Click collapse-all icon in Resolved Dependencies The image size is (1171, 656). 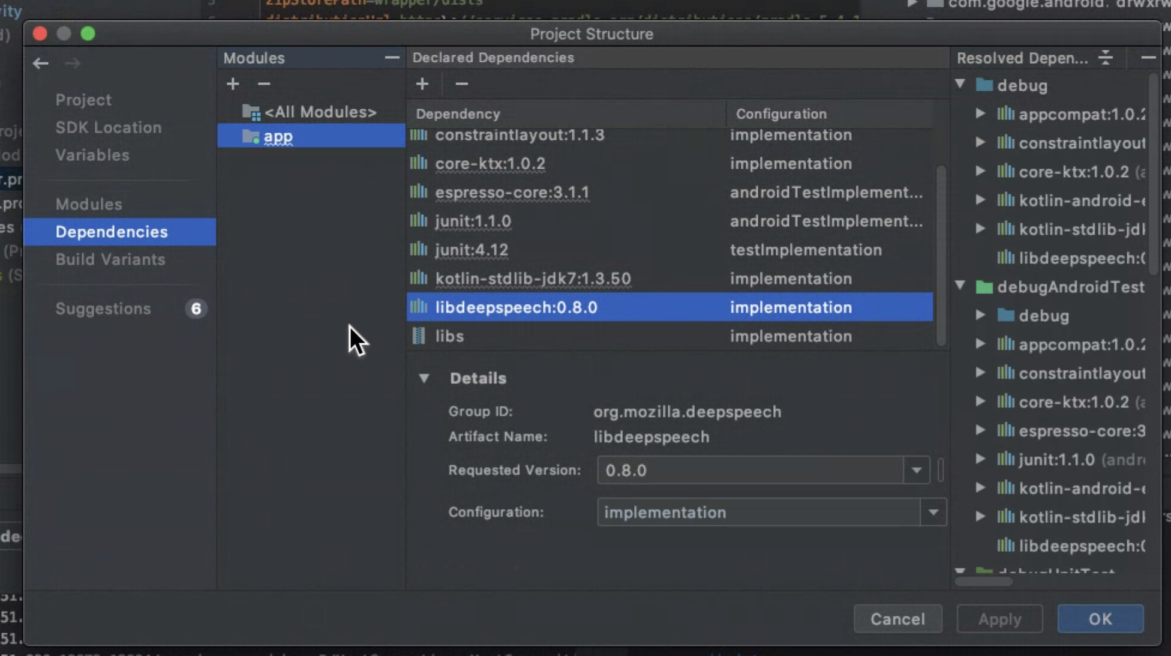tap(1106, 58)
